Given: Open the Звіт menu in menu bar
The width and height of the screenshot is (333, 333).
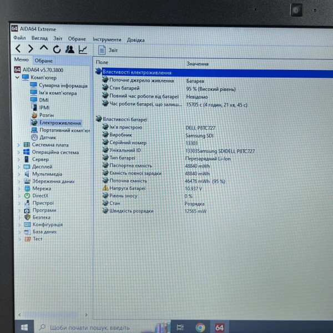Looking at the screenshot, I should (x=58, y=38).
